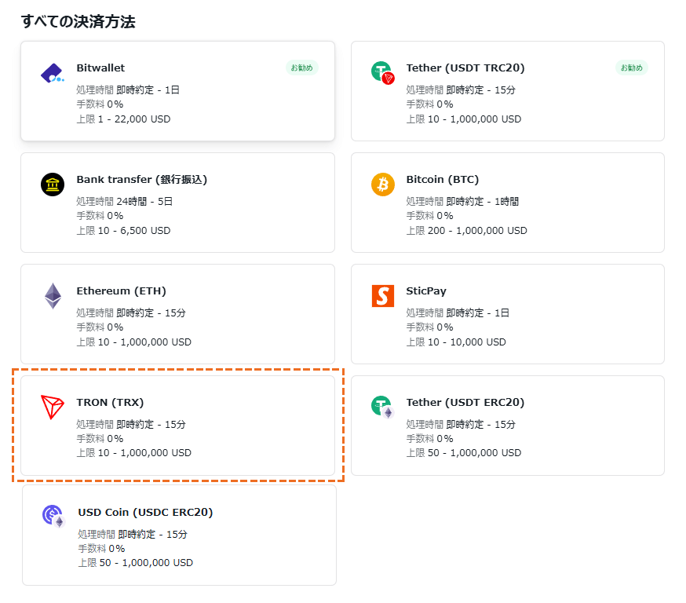
Task: Click USD Coin limit 50 - 1,000,000 USD
Action: (136, 563)
